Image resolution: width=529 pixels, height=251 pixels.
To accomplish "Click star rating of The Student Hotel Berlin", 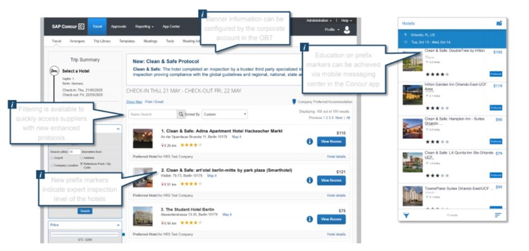I will (x=191, y=223).
